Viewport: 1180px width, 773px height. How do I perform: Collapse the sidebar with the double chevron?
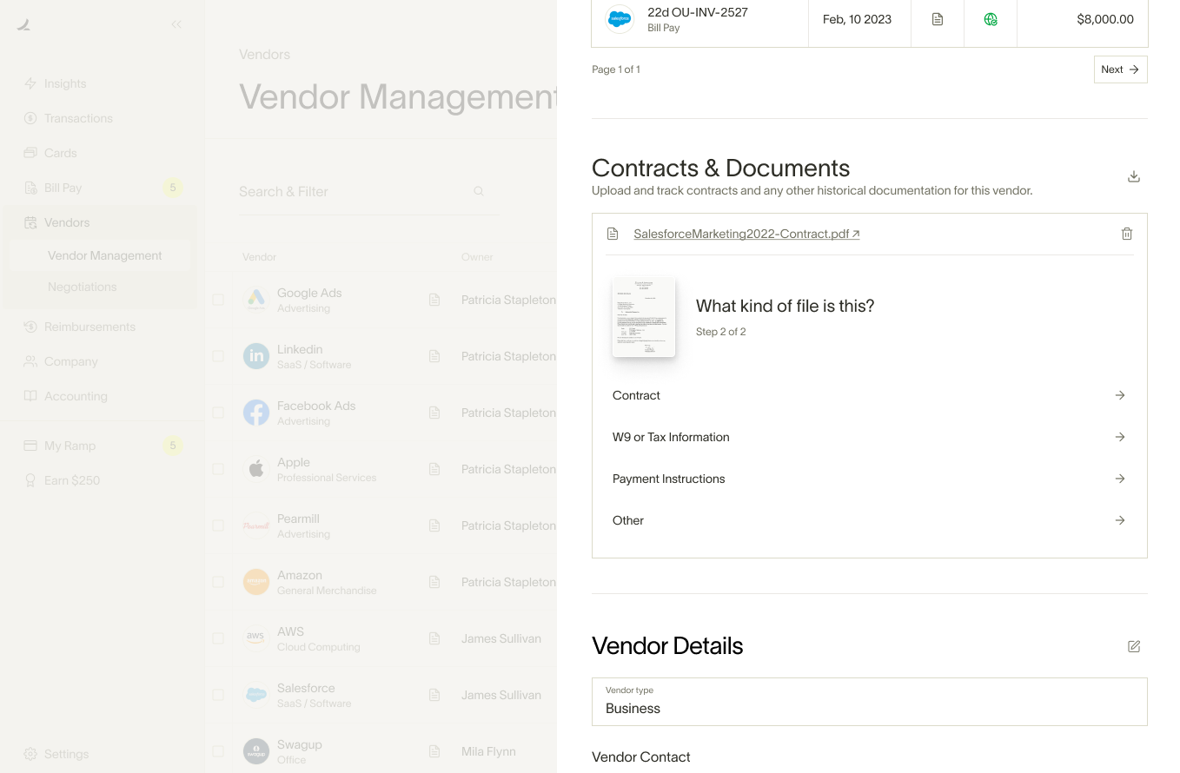pos(176,24)
